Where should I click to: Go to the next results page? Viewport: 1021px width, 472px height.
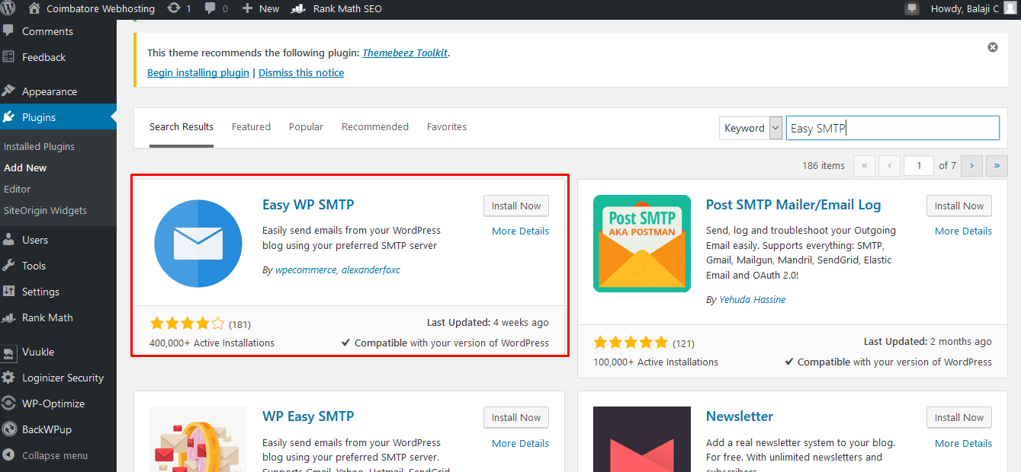[971, 165]
